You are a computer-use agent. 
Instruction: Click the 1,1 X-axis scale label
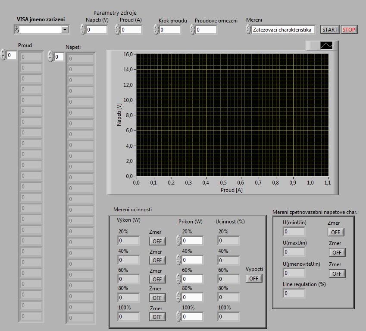click(x=328, y=183)
